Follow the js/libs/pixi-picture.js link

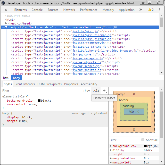92,39
